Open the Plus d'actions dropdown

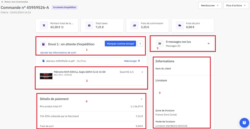pyautogui.click(x=236, y=6)
